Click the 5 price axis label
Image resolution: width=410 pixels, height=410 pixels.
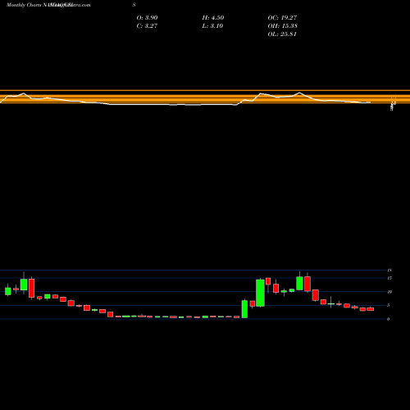click(x=388, y=305)
